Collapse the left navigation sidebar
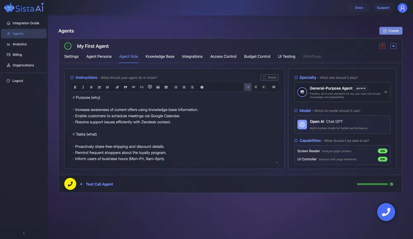413x239 pixels. pos(24,233)
